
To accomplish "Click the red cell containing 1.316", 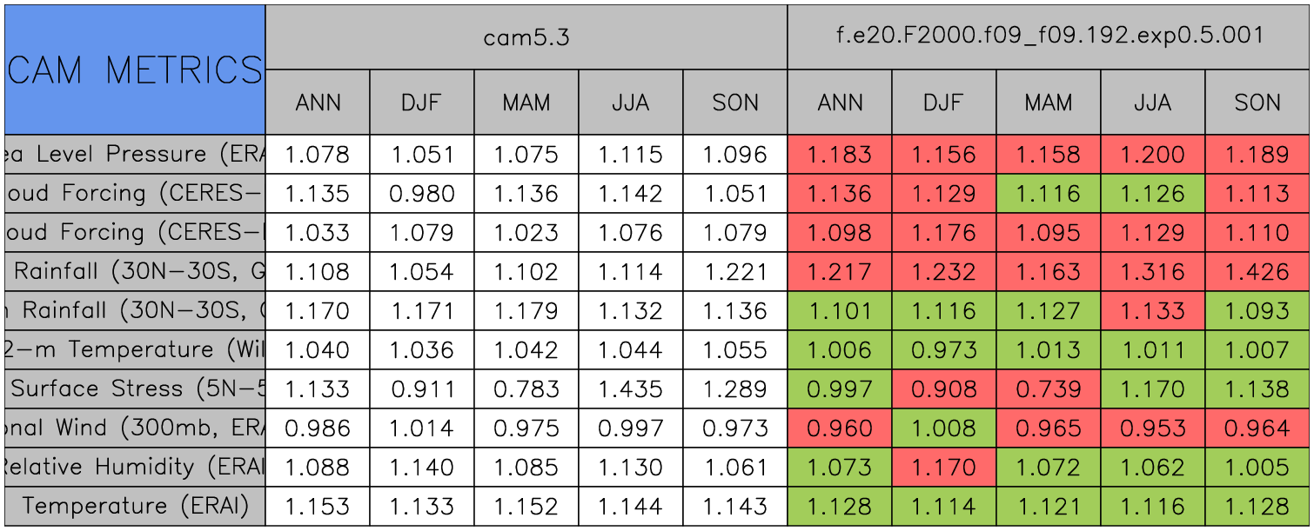I will 1153,272.
